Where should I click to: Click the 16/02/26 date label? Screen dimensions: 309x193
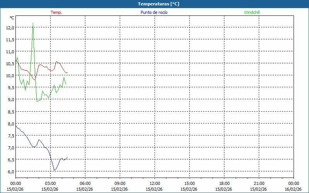point(293,189)
